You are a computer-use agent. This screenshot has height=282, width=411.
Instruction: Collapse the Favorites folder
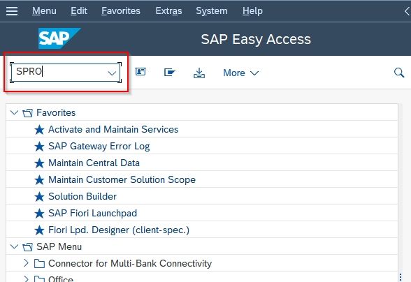[14, 112]
